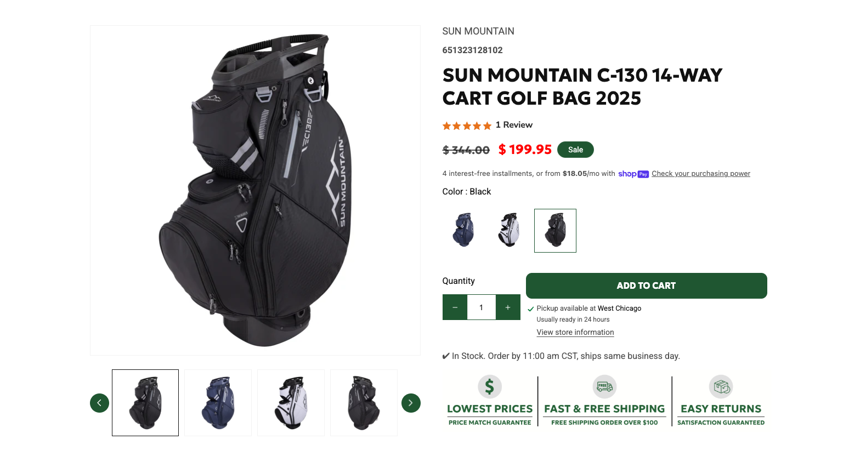Click Check your purchasing power link

tap(700, 174)
